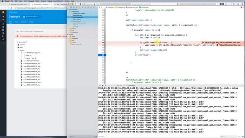245x138 pixels.
Task: Click line number 47 in the gutter
Action: [x=103, y=43]
